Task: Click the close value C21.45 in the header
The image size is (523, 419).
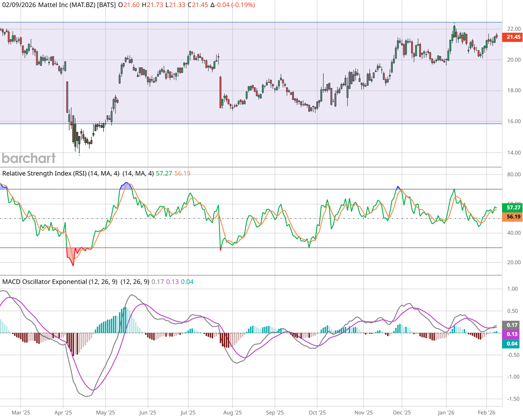Action: (198, 5)
